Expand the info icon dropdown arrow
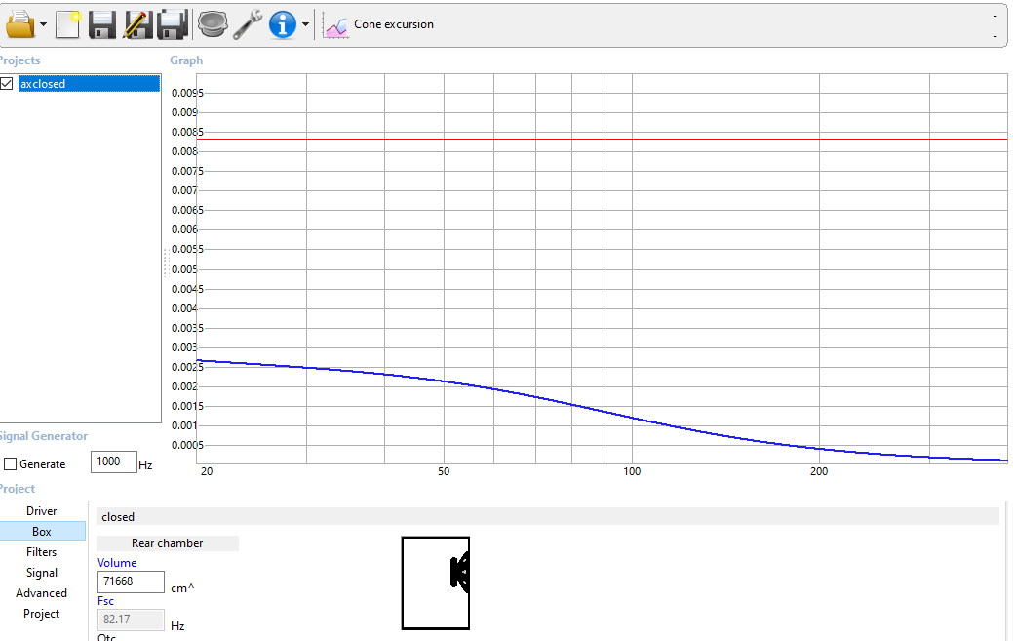Viewport: 1013px width, 641px height. pos(305,25)
